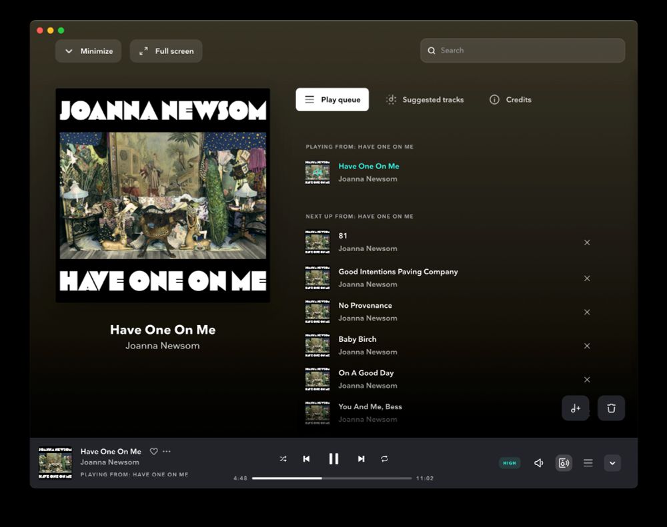
Task: Open the search field
Action: (x=522, y=50)
